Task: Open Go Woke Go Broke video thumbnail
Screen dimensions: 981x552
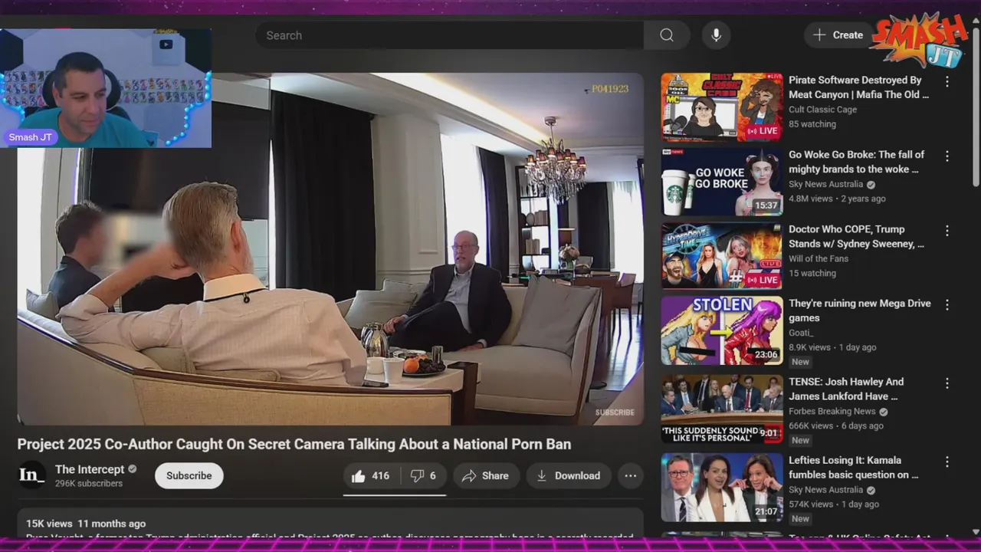Action: (x=722, y=182)
